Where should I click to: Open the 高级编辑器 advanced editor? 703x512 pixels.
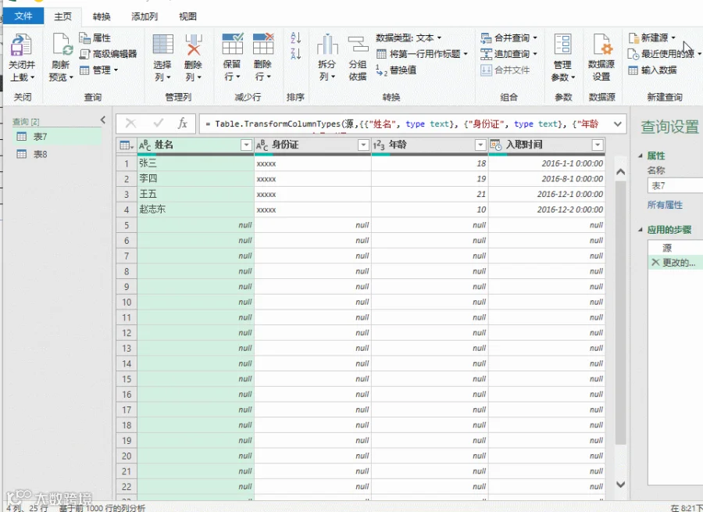pyautogui.click(x=108, y=54)
